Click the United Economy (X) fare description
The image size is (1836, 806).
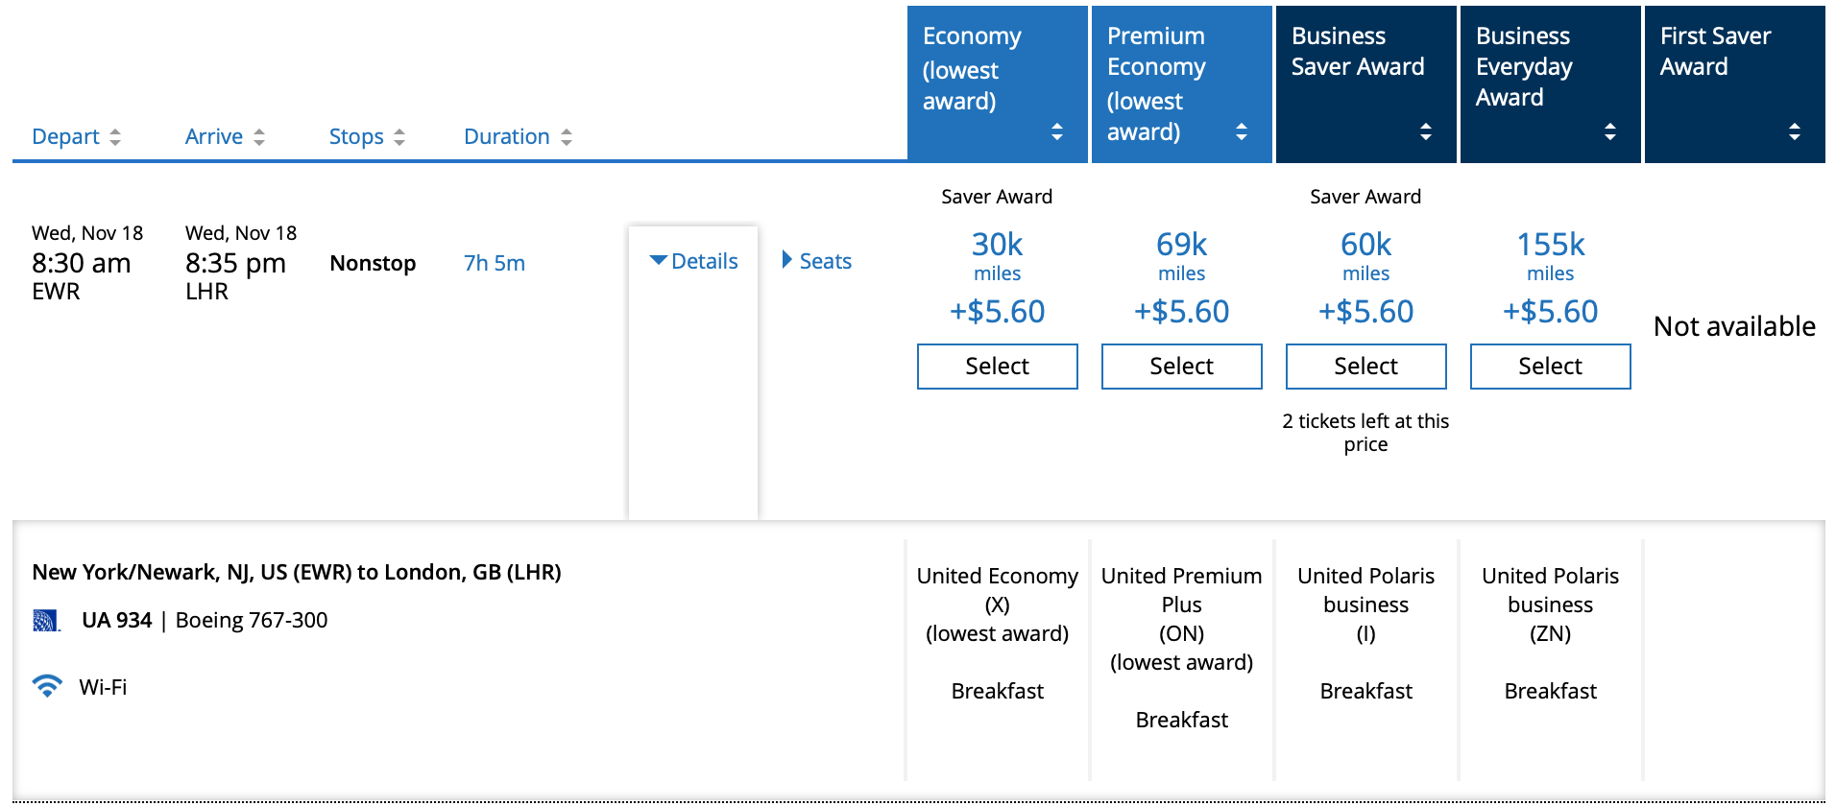(x=998, y=604)
